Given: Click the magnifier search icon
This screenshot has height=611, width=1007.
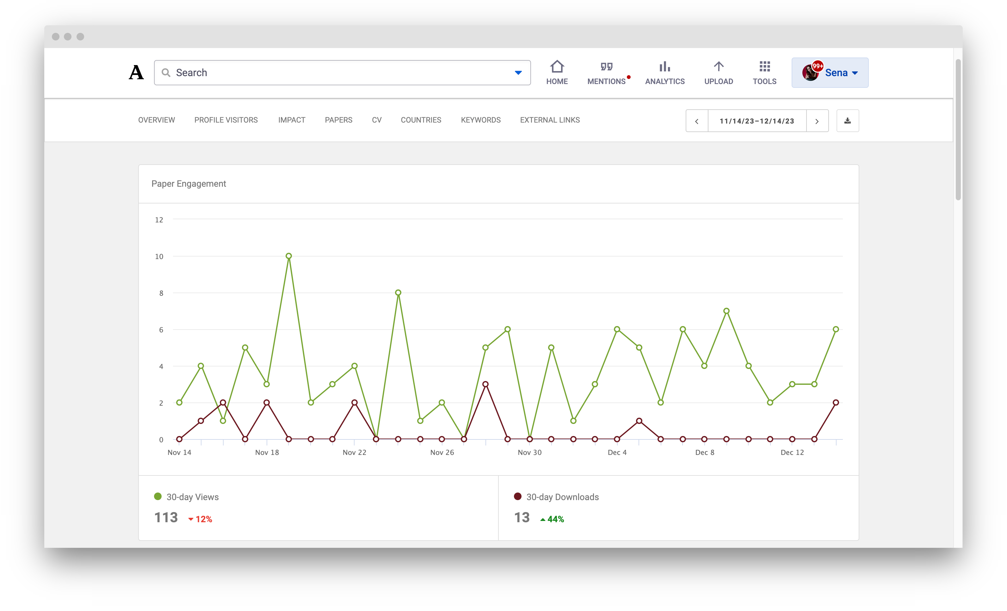Looking at the screenshot, I should pyautogui.click(x=165, y=73).
